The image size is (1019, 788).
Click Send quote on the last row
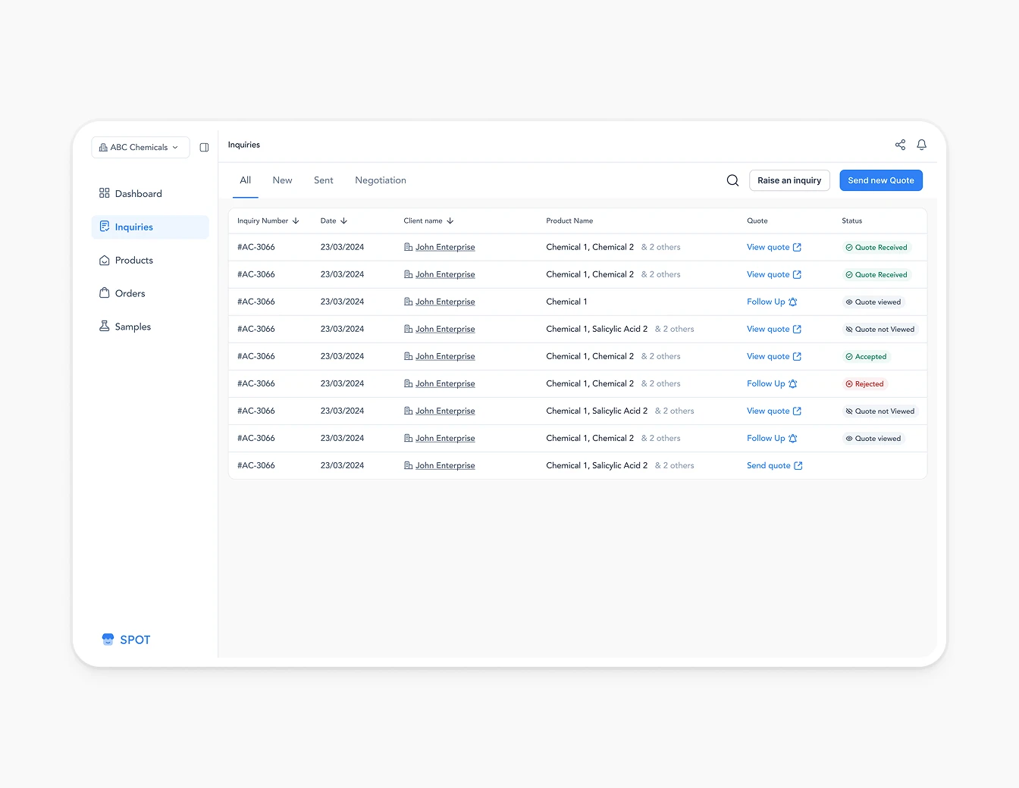(769, 465)
